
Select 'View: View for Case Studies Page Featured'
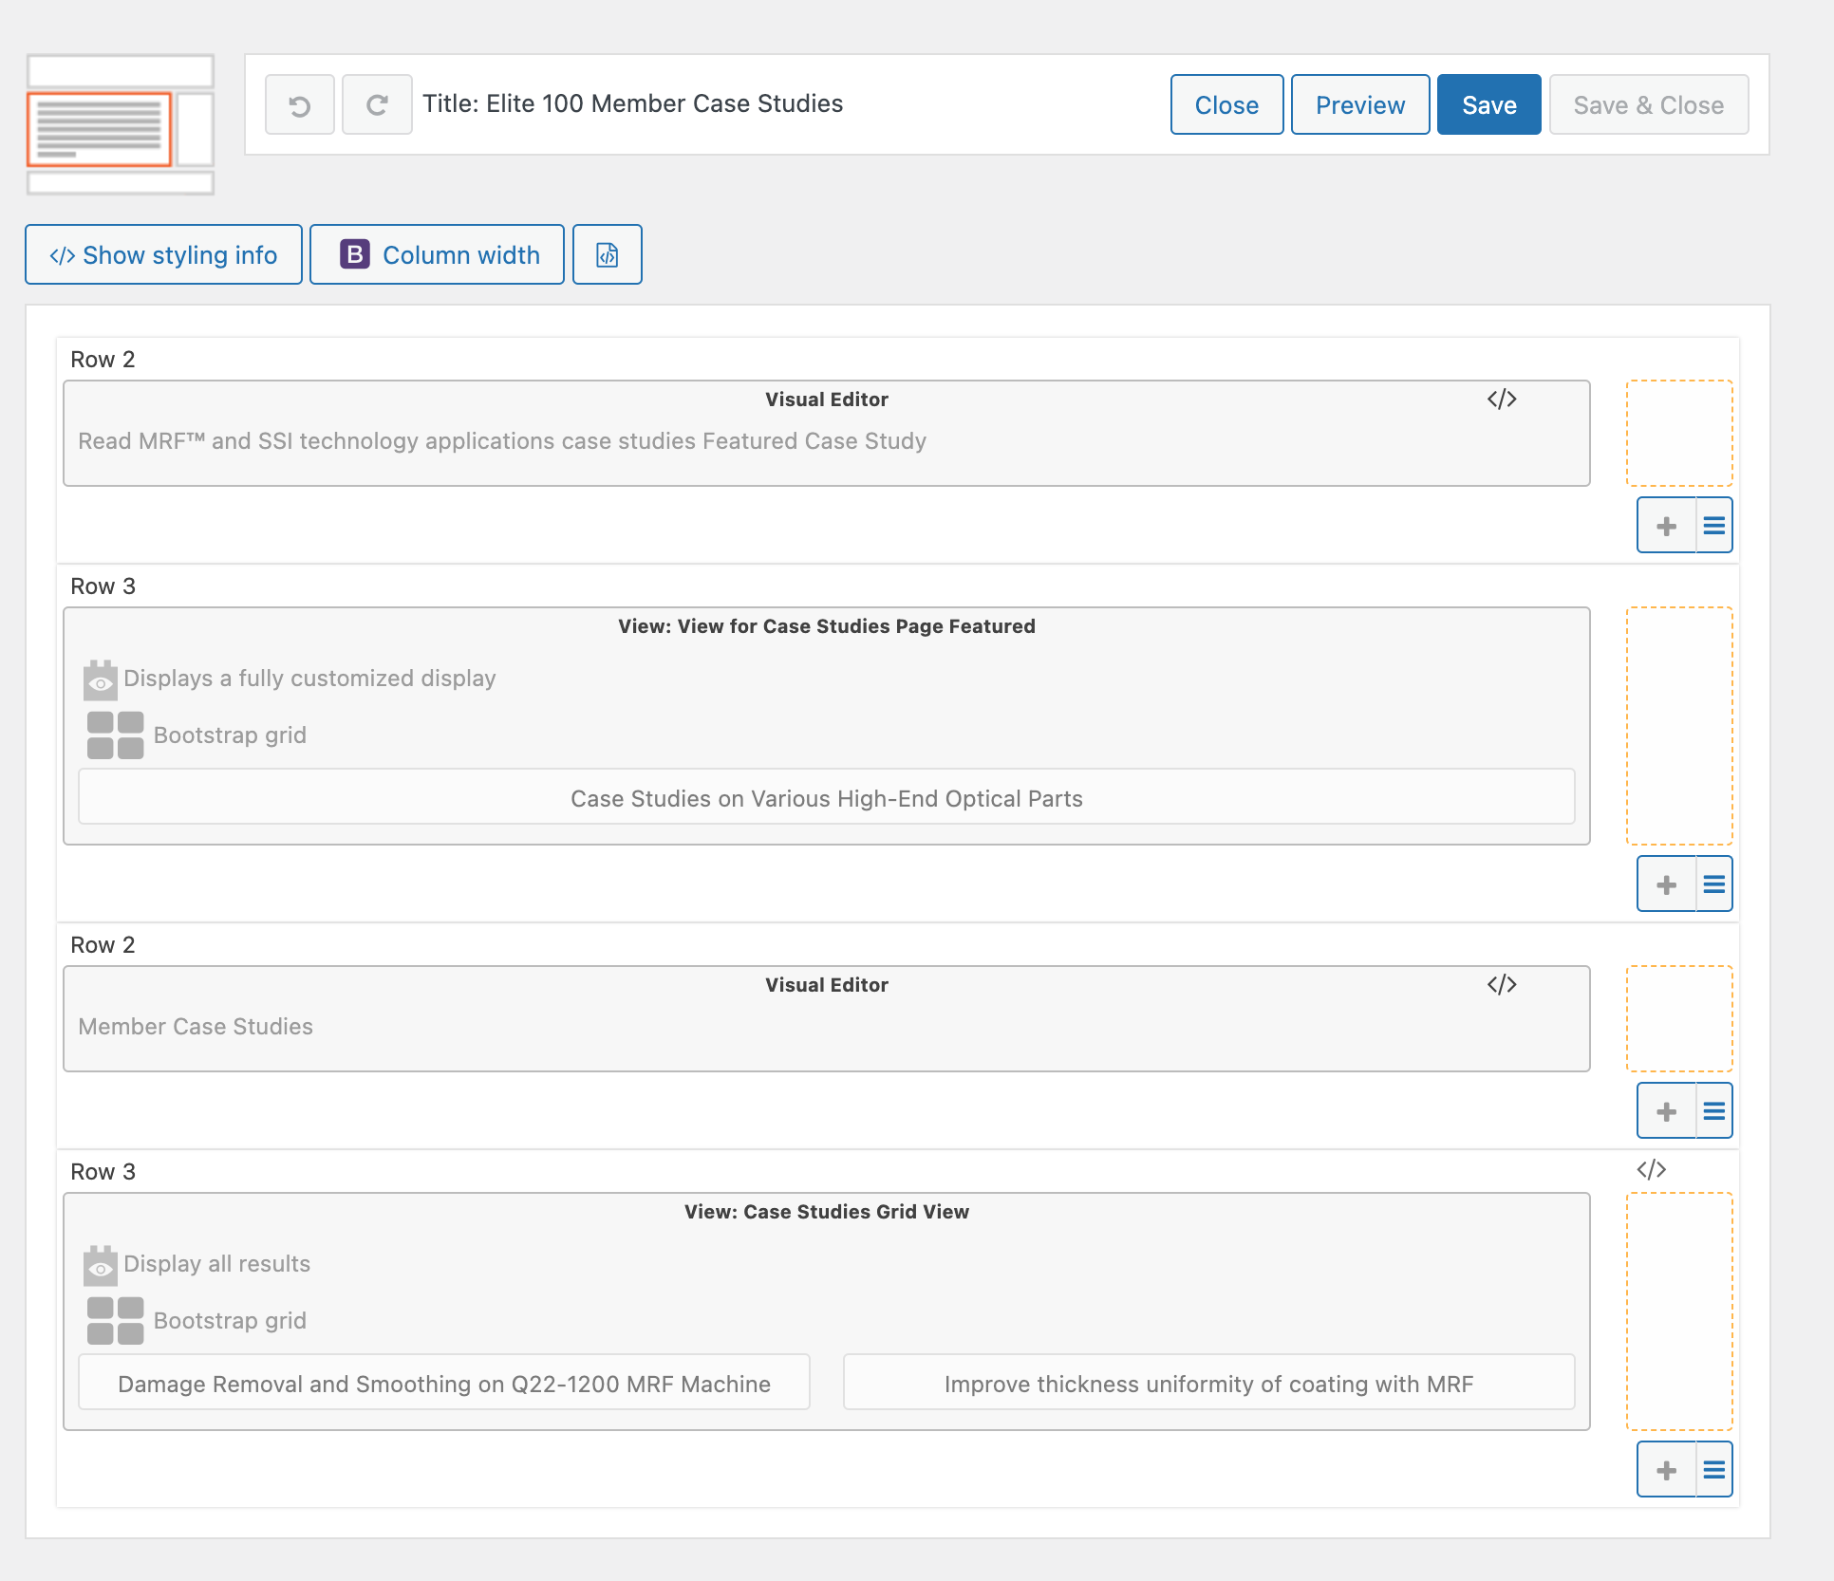[827, 626]
